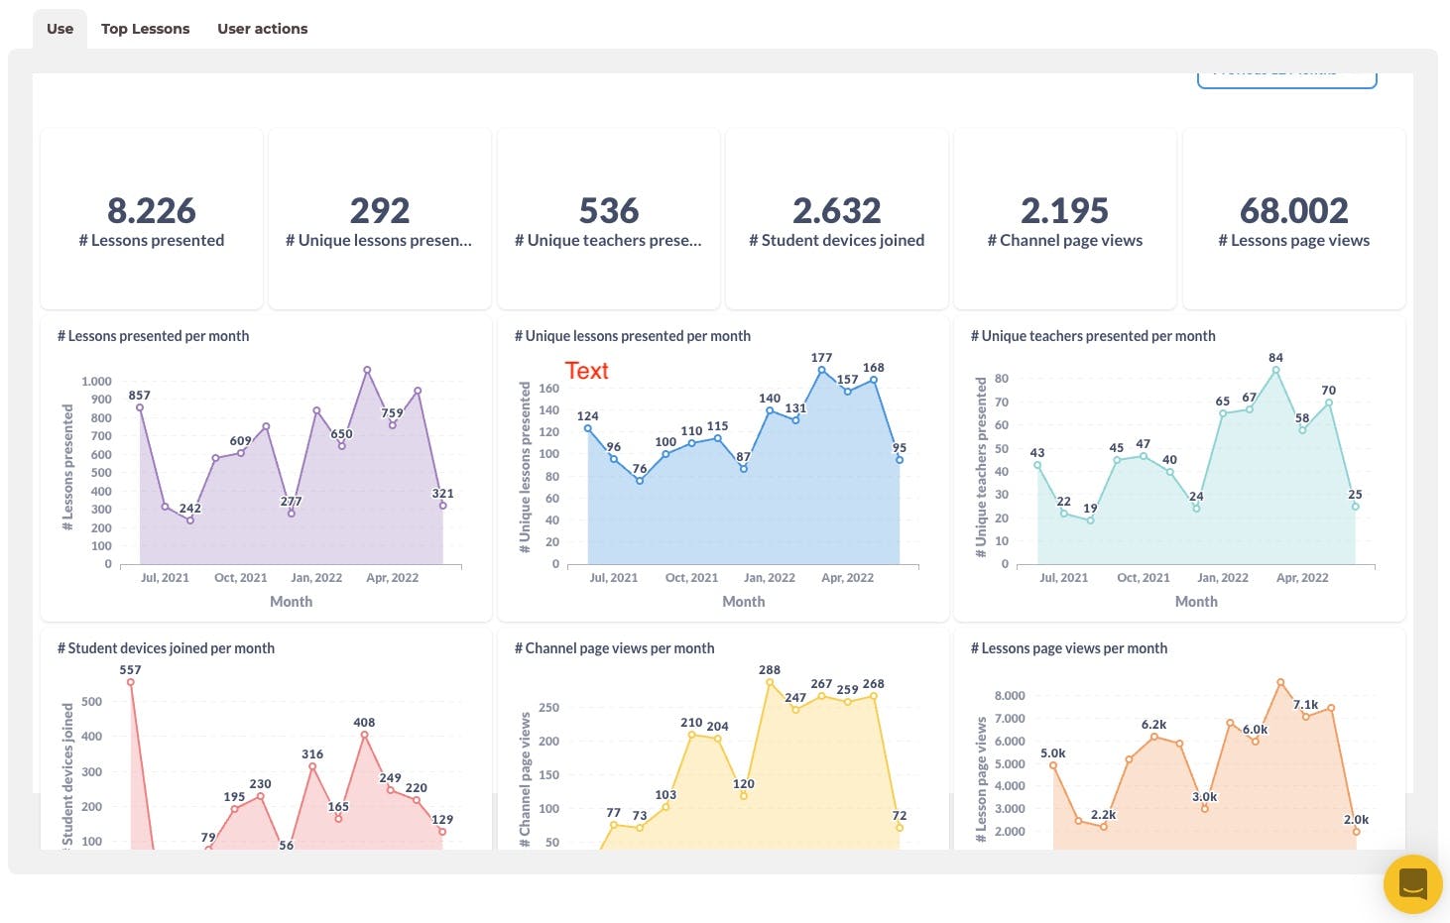Click the 95 data point in Unique lessons chart
This screenshot has width=1450, height=923.
(x=900, y=460)
